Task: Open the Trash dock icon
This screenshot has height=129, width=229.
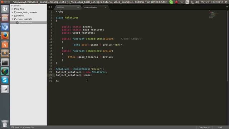Action: click(5, 124)
